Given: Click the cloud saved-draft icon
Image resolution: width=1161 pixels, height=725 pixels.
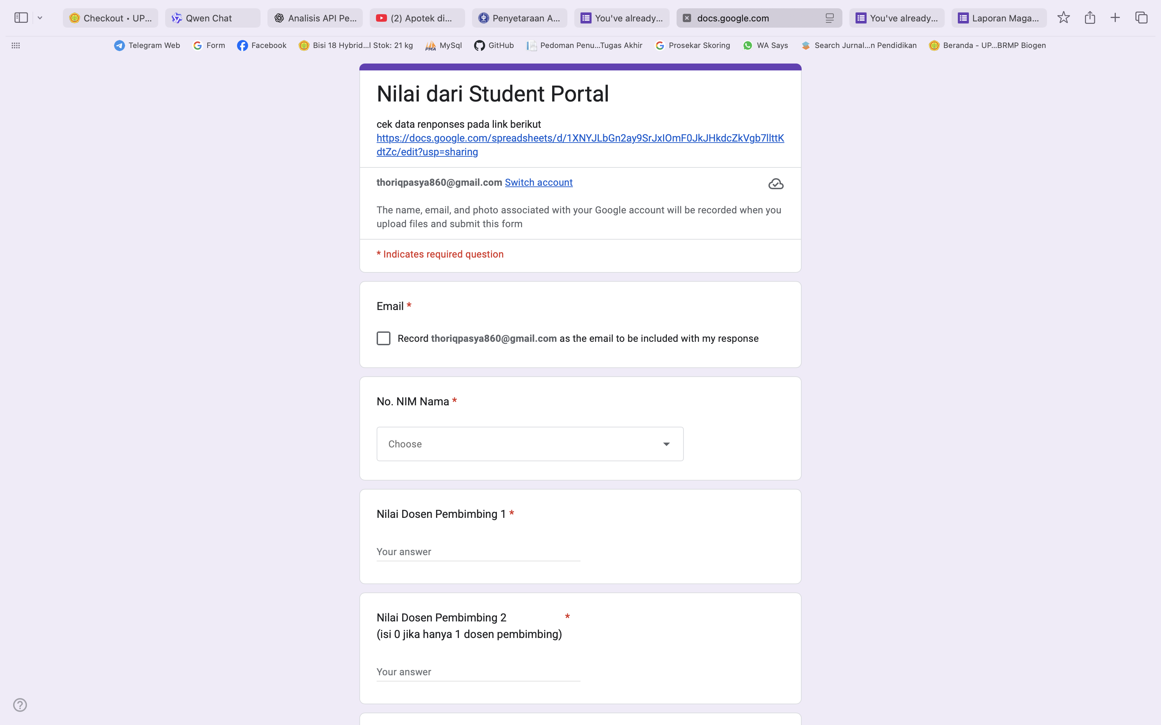Looking at the screenshot, I should (776, 184).
